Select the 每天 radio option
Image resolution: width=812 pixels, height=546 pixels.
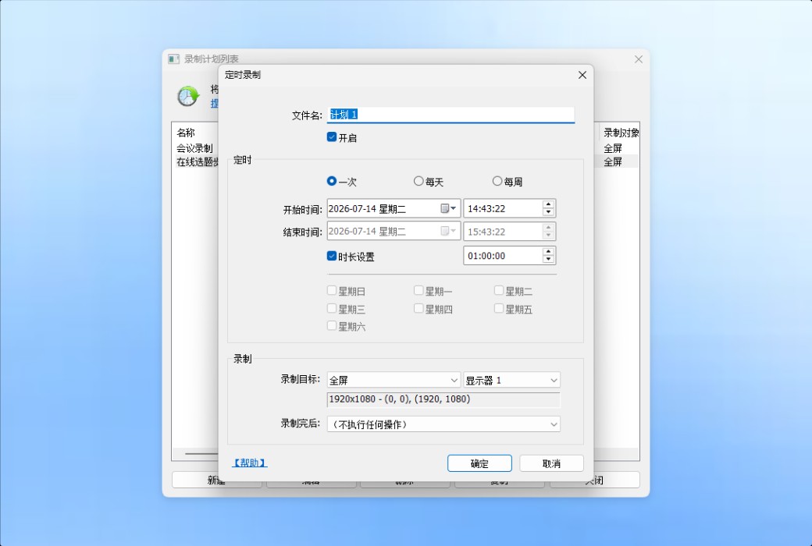click(418, 181)
